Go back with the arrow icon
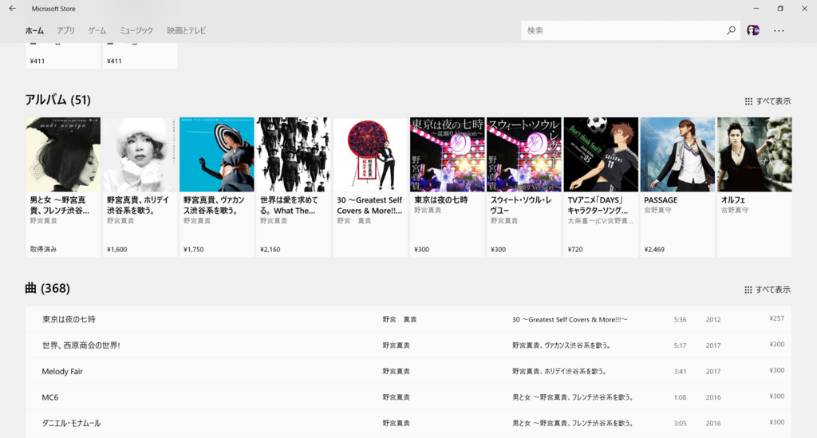817x438 pixels. 13,8
